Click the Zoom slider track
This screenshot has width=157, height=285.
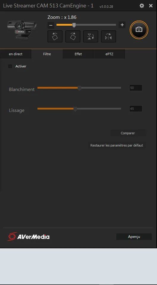tap(86, 25)
